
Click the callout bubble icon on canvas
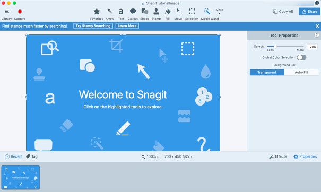(44, 145)
